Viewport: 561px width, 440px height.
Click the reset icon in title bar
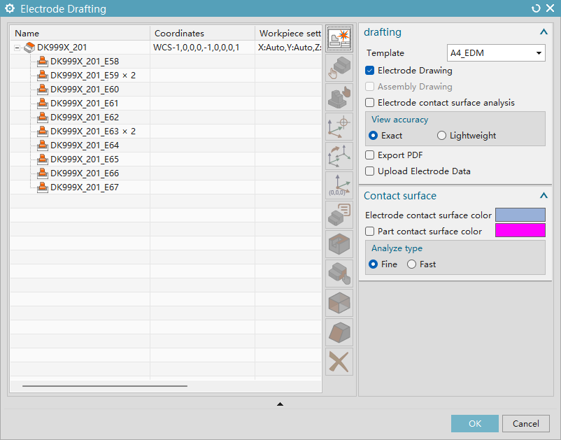[536, 8]
